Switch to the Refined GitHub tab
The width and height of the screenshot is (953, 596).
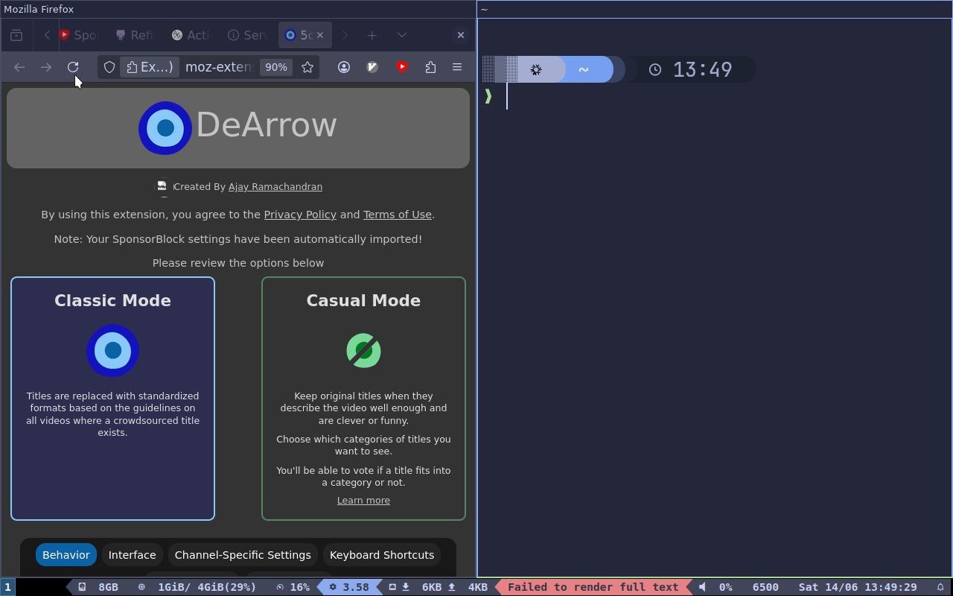(x=134, y=35)
